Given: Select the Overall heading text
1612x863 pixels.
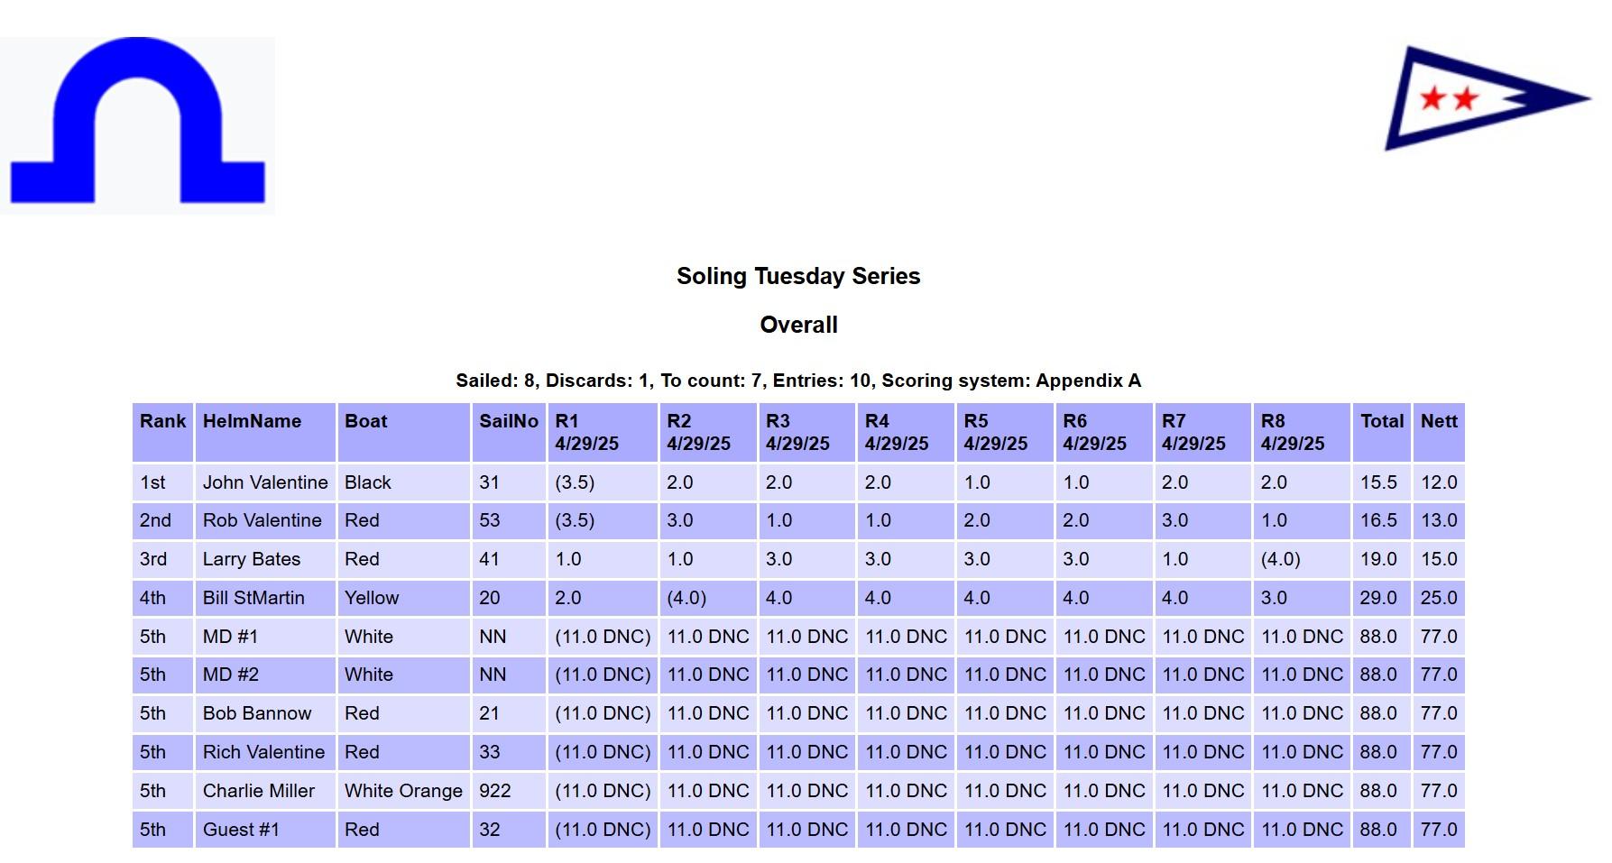Looking at the screenshot, I should (798, 325).
